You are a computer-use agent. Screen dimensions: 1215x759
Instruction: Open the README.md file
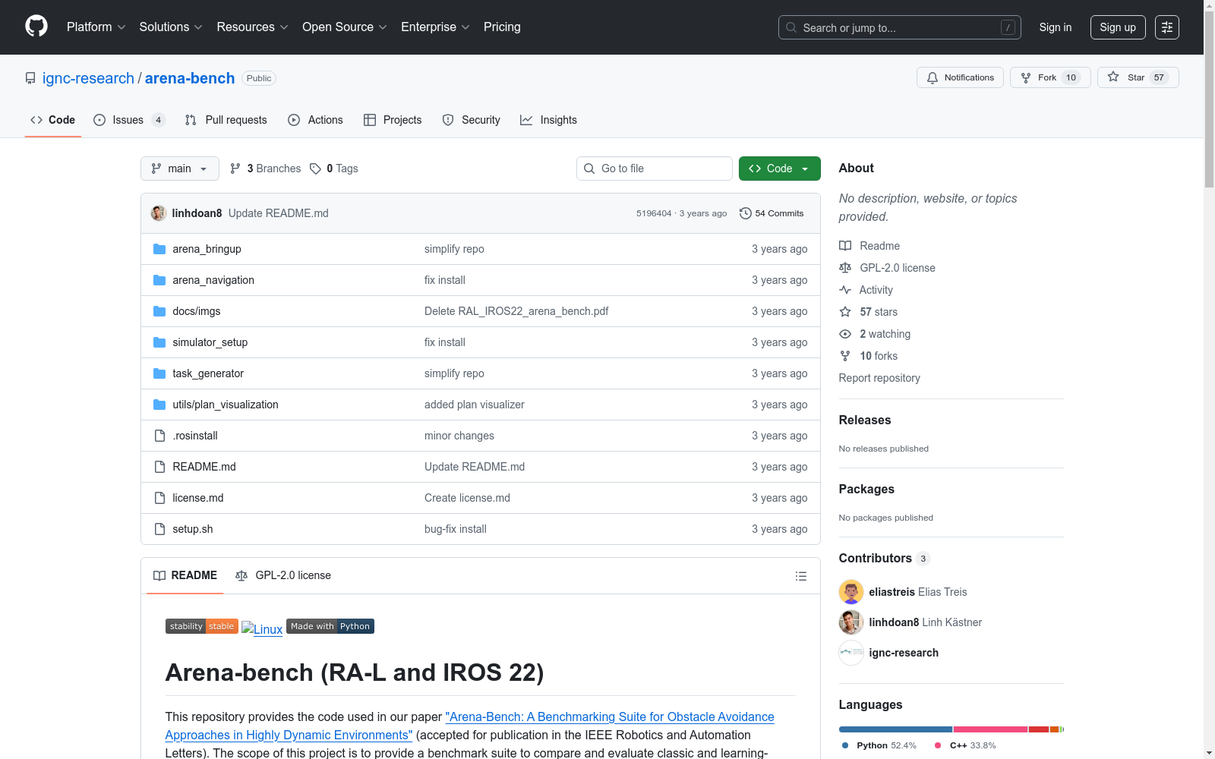tap(204, 467)
